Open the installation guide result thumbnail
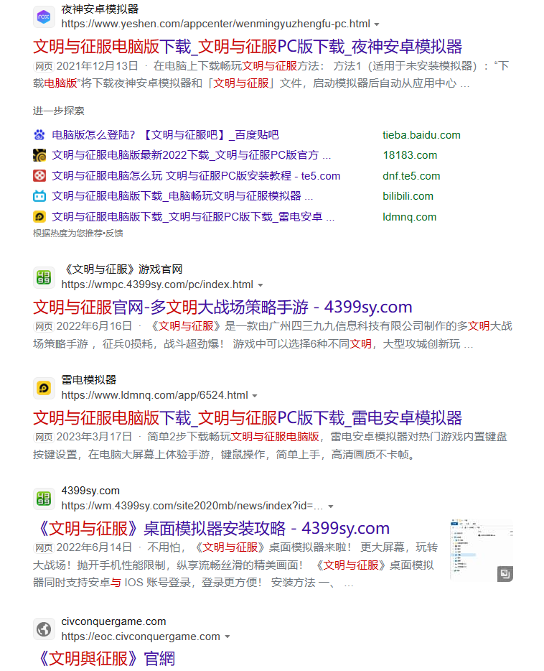 482,550
